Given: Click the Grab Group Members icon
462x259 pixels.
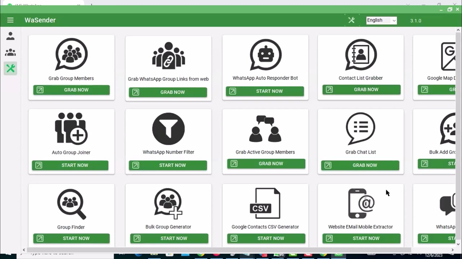Looking at the screenshot, I should coord(71,54).
